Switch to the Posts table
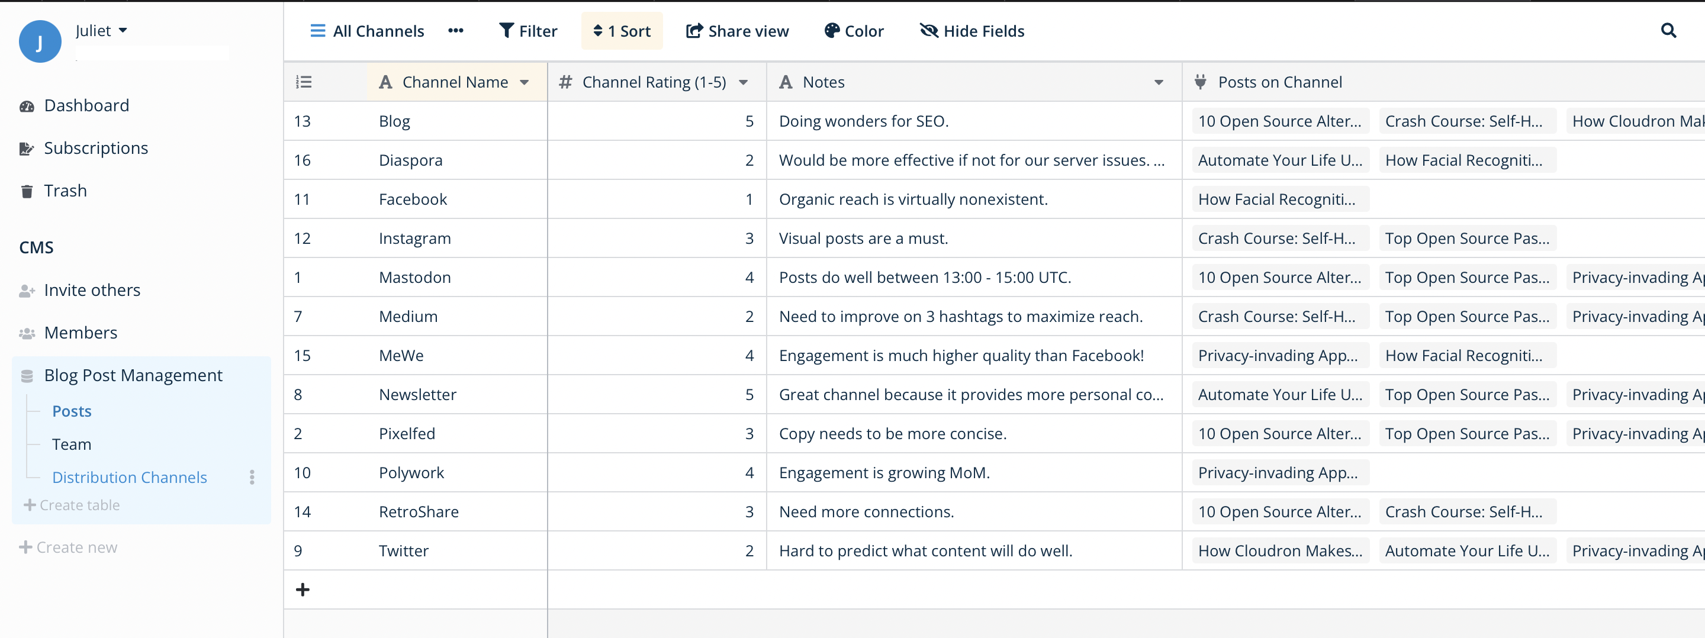1705x638 pixels. 72,411
